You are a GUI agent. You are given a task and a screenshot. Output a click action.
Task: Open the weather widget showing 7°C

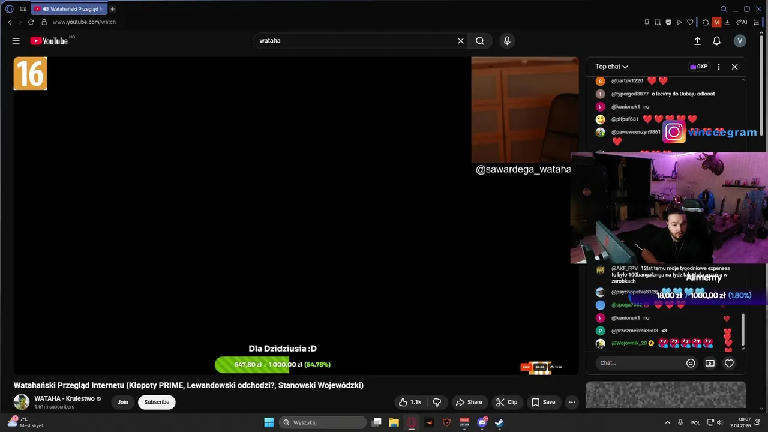point(25,422)
